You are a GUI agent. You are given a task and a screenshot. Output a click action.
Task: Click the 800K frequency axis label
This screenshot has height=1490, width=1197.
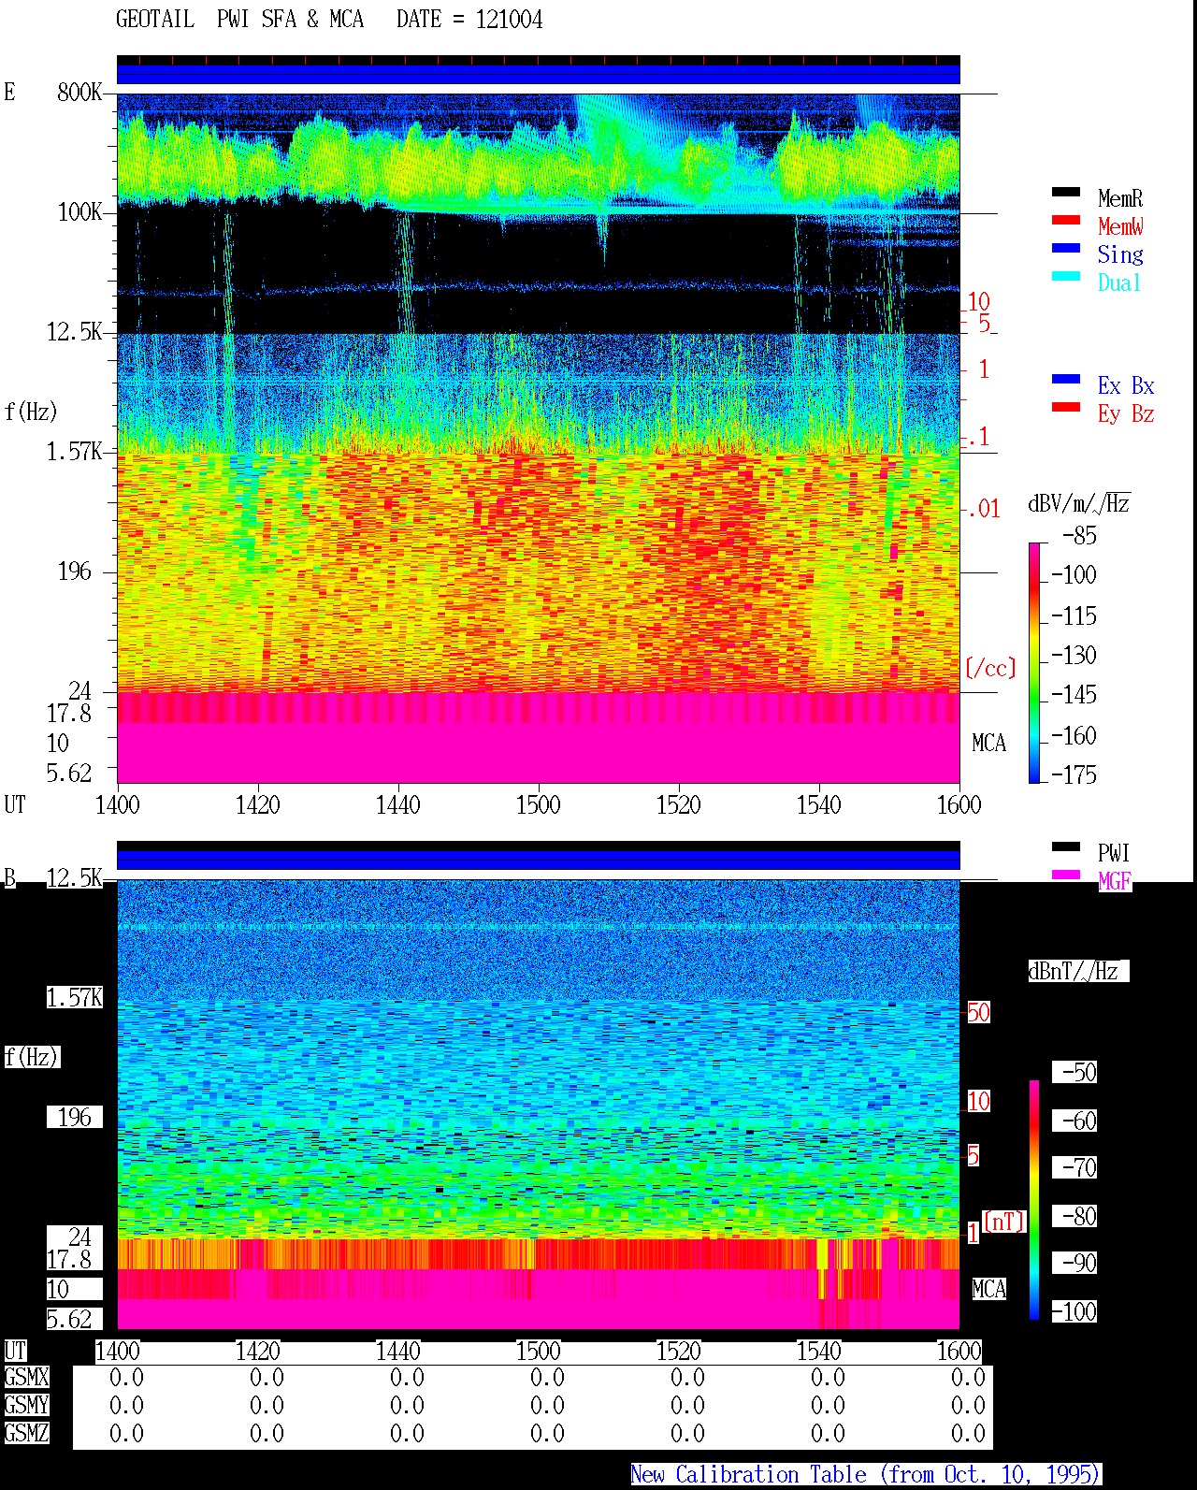pyautogui.click(x=79, y=92)
